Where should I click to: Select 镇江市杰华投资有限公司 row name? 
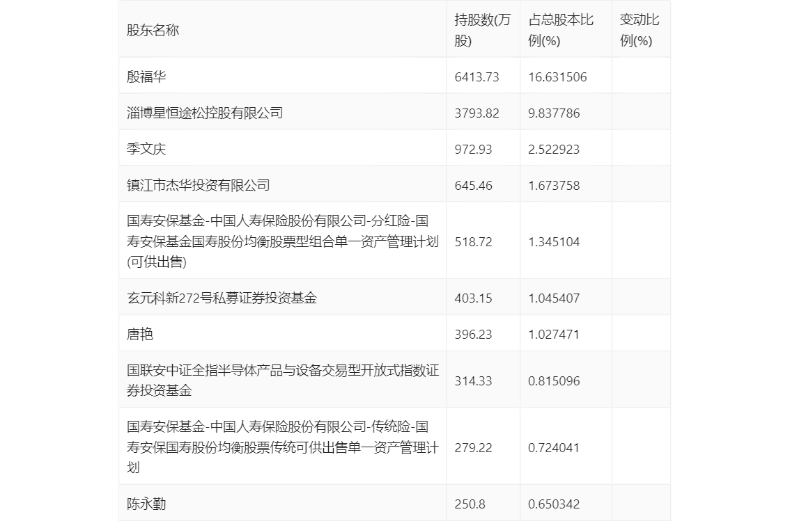click(x=198, y=185)
